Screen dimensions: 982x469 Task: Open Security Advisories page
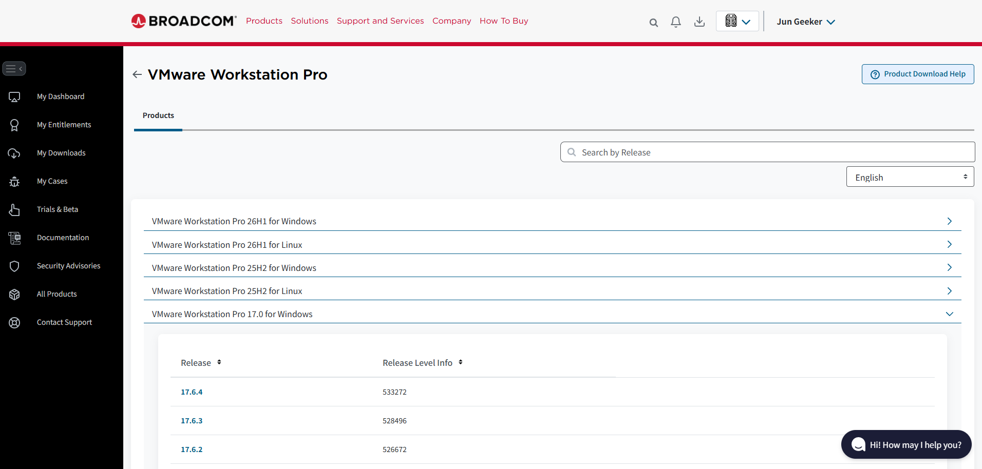(68, 266)
